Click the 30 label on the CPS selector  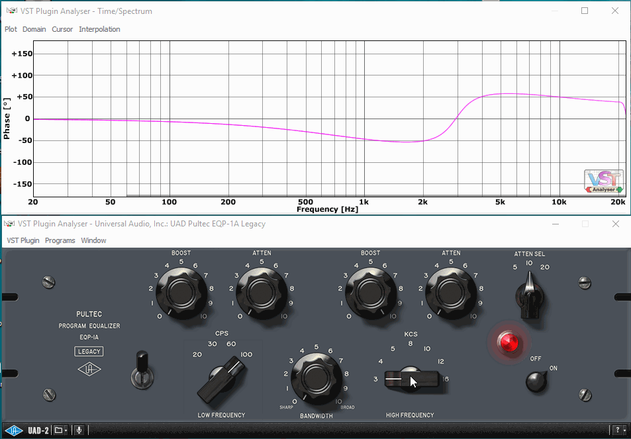point(212,344)
